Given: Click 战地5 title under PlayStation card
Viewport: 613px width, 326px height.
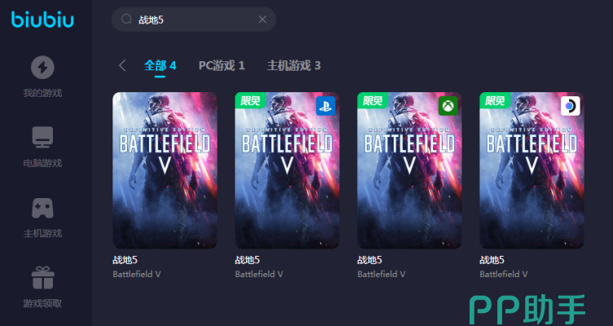Looking at the screenshot, I should 248,260.
